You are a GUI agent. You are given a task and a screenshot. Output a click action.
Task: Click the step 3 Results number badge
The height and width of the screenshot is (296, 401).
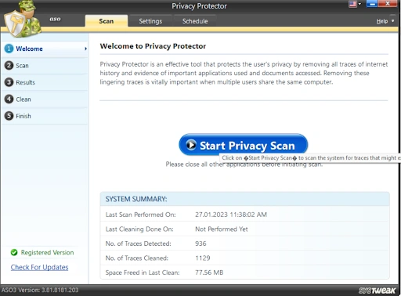[x=9, y=82]
